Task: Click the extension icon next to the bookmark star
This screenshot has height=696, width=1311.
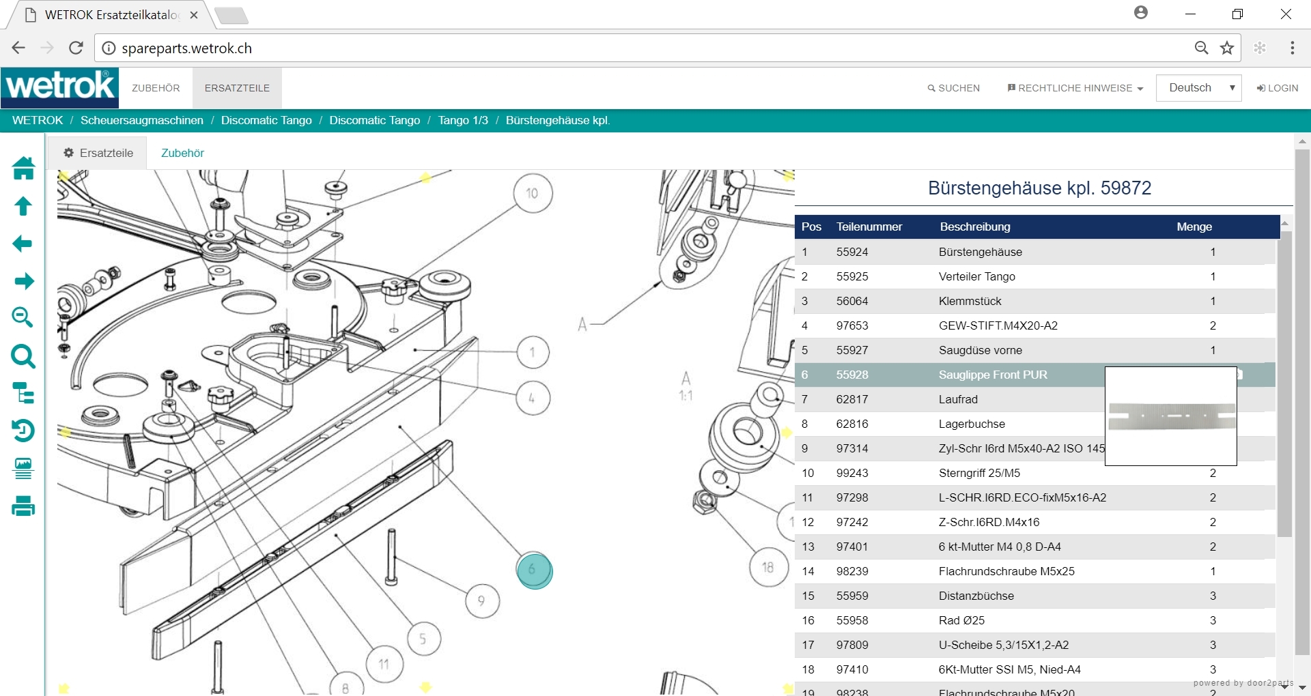Action: (1260, 48)
